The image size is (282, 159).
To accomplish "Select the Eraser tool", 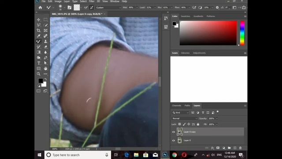I will 45,47.
